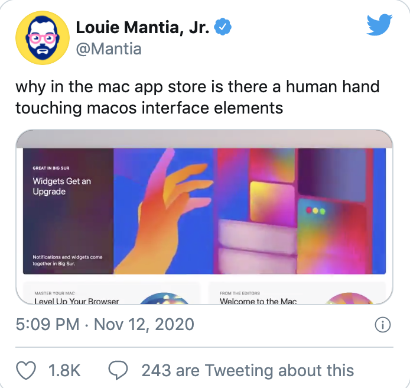Select the 'Widgets Get an Upgrade' story panel
The image size is (410, 388).
69,211
